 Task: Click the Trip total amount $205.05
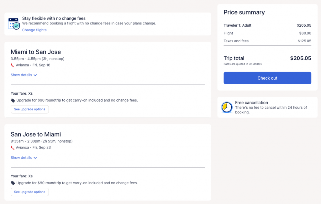tap(300, 58)
